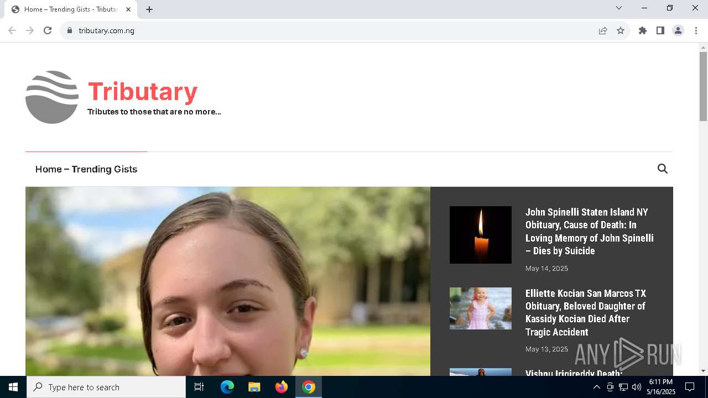Image resolution: width=708 pixels, height=398 pixels.
Task: Click the page vertical scrollbar thumb
Action: coord(703,86)
